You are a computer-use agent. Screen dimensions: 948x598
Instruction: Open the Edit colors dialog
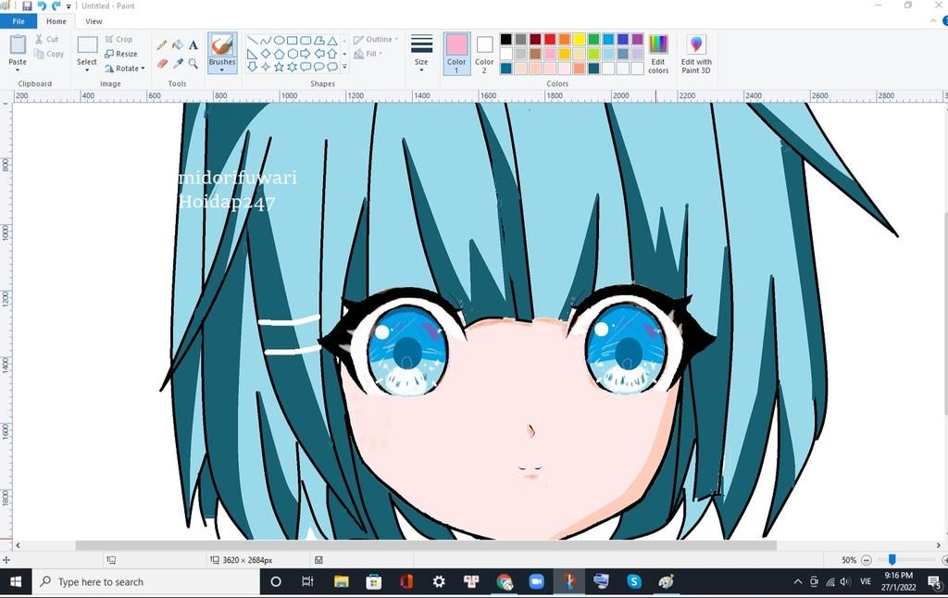658,55
